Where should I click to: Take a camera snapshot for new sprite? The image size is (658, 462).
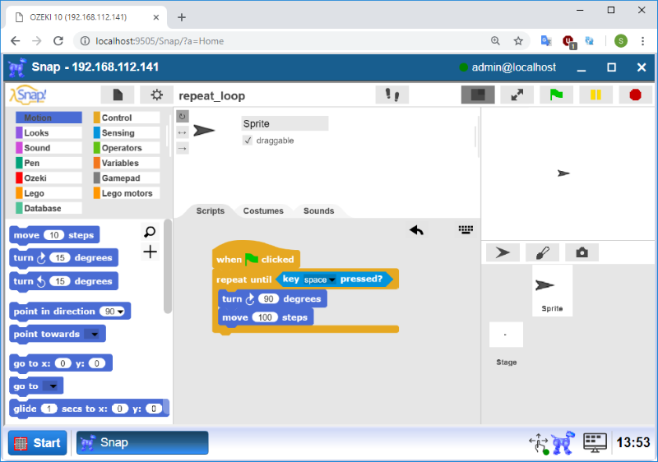[x=582, y=252]
